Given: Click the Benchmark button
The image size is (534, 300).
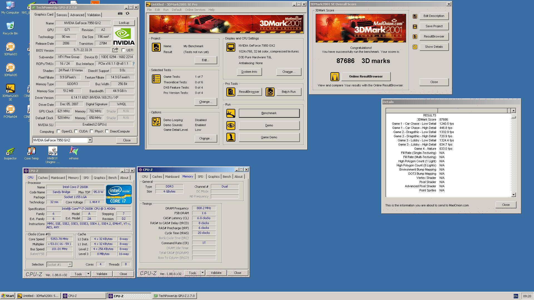Looking at the screenshot, I should (269, 113).
